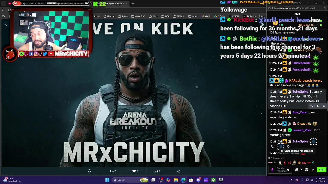
Task: Show hidden system tray icons chevron
Action: [291, 180]
